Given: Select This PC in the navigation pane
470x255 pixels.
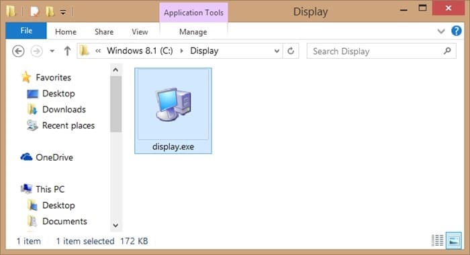Looking at the screenshot, I should (x=50, y=189).
